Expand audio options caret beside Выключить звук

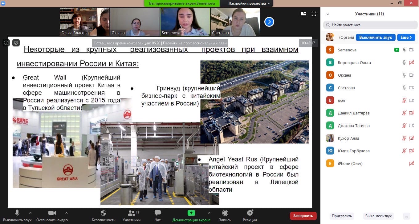[30, 213]
